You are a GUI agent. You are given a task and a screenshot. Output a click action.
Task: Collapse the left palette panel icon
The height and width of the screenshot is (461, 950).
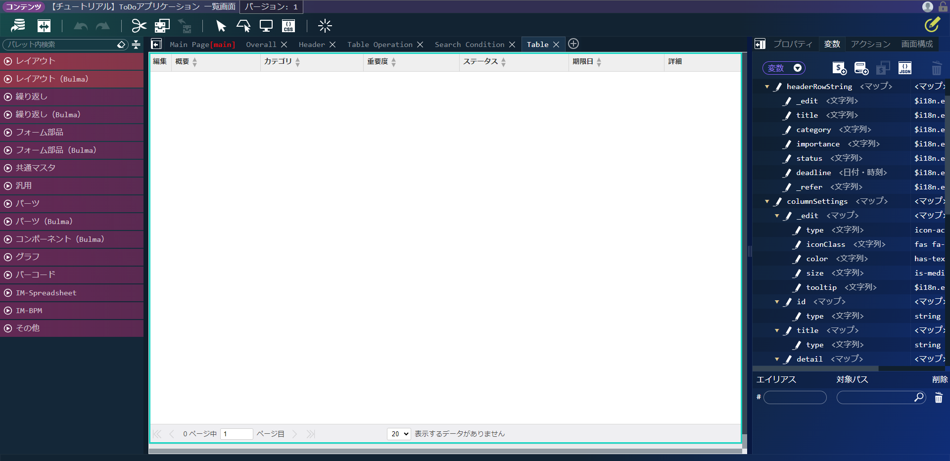(x=156, y=45)
